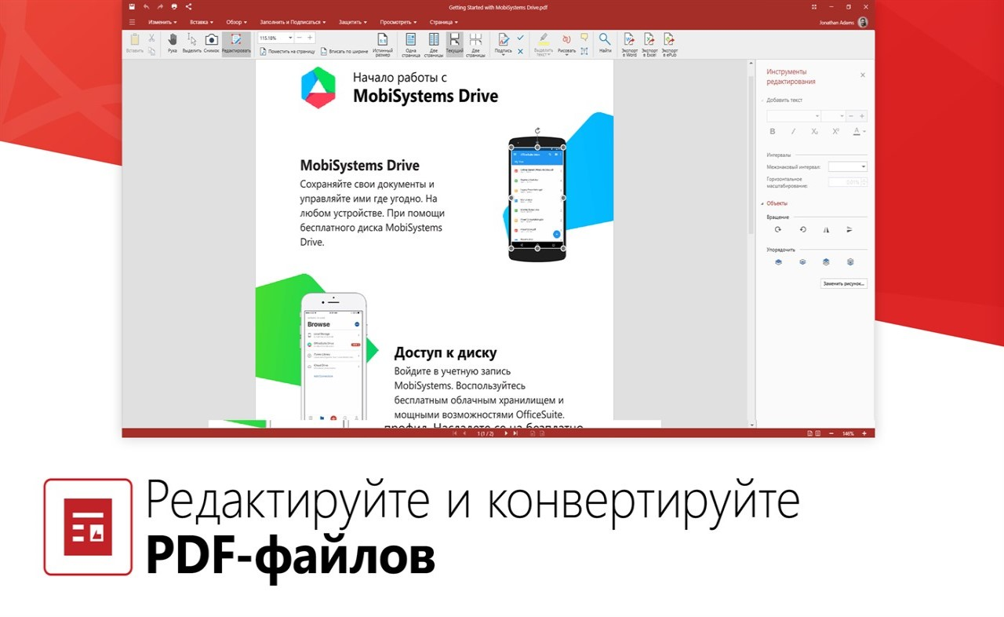This screenshot has height=617, width=1004.
Task: Click Вписать по ширине fit-width button
Action: [x=344, y=51]
